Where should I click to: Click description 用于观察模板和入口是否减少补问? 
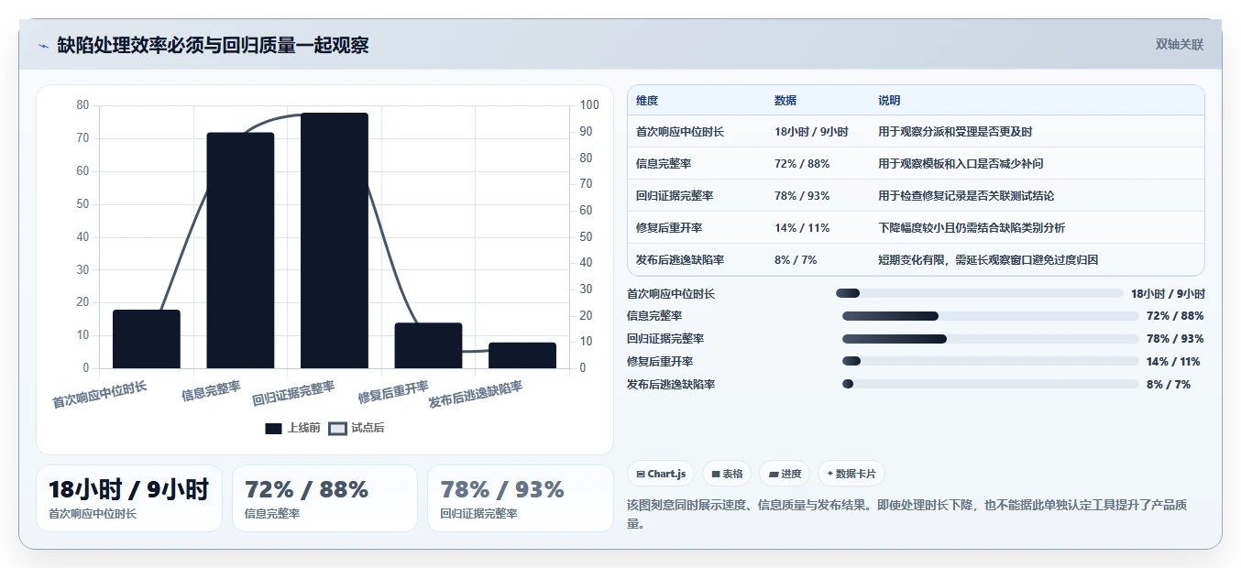(961, 164)
